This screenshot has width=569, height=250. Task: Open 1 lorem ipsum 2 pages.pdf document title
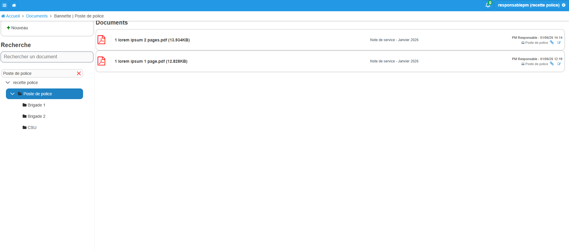152,40
